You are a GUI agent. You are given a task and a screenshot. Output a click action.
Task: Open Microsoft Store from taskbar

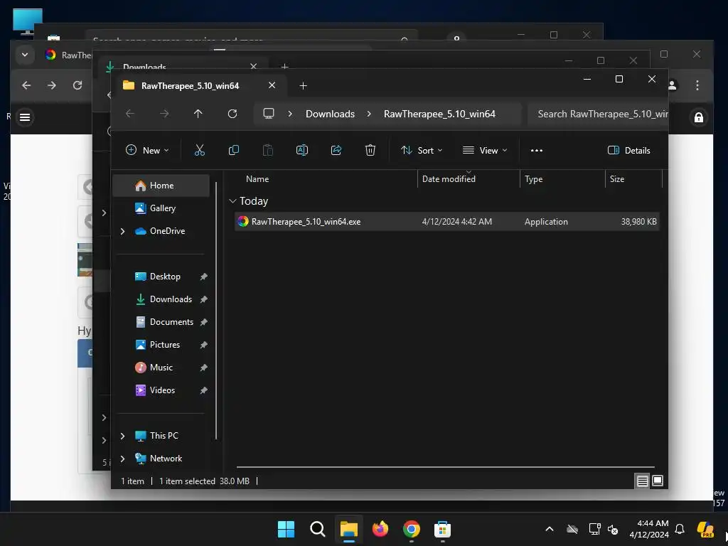442,529
